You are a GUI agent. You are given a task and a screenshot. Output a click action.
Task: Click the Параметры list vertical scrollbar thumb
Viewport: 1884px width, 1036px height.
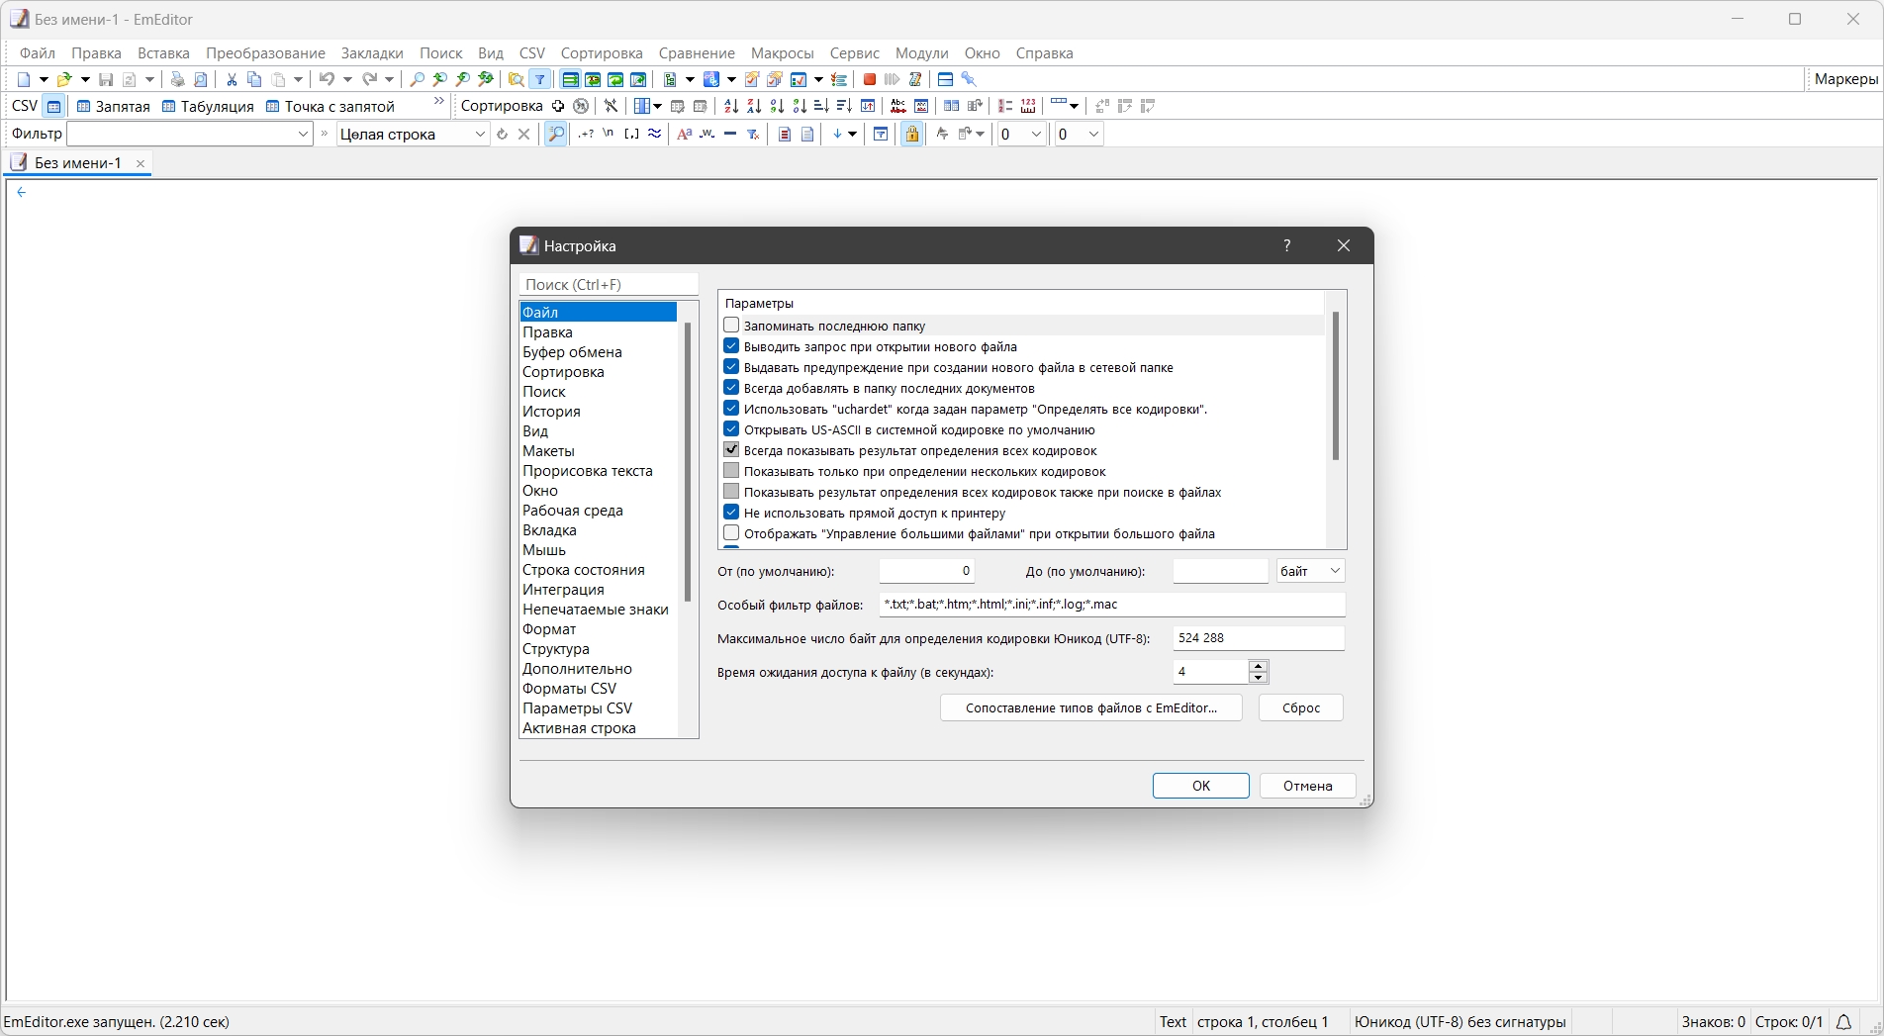tap(1335, 386)
